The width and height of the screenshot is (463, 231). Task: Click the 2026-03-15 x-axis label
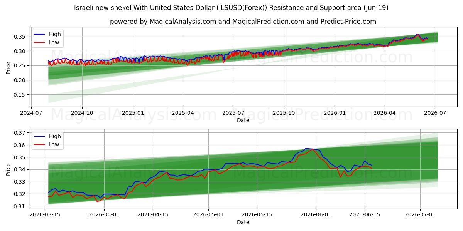point(45,215)
